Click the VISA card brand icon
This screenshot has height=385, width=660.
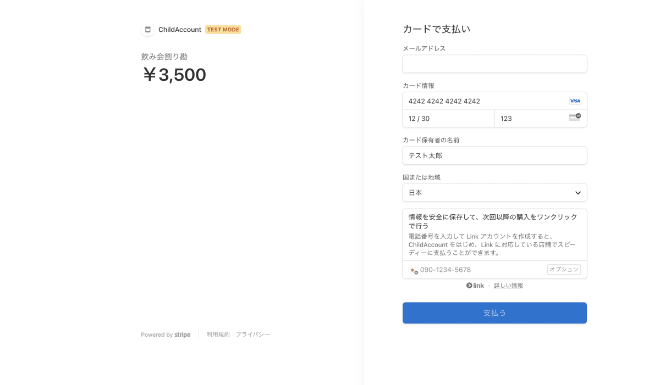coord(575,101)
